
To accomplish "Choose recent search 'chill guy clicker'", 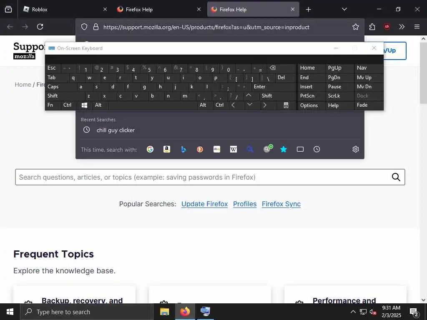I will coord(220,130).
